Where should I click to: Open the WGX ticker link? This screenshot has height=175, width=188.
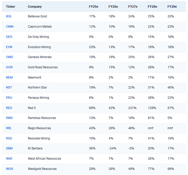coord(9,169)
